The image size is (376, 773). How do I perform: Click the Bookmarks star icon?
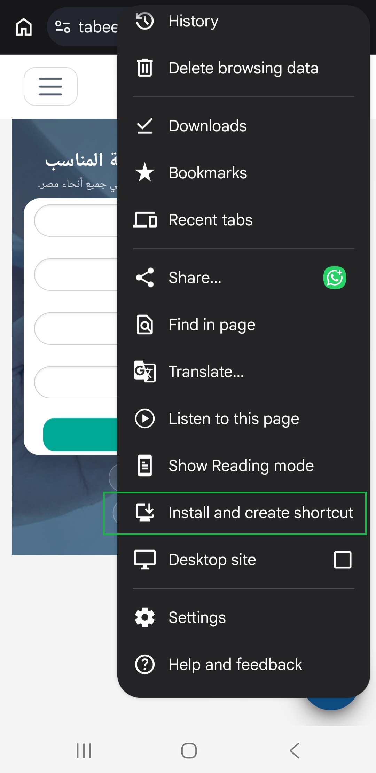(144, 173)
